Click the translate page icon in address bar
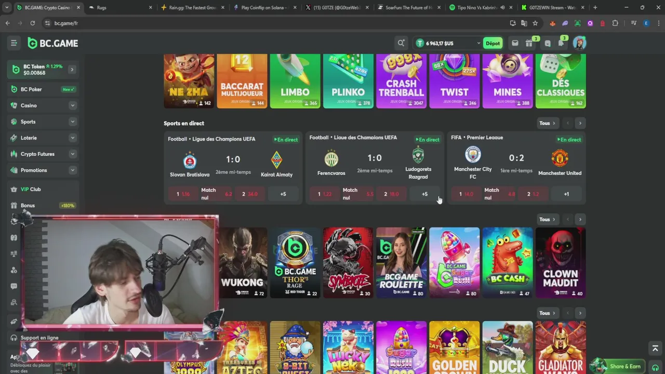 [x=524, y=23]
